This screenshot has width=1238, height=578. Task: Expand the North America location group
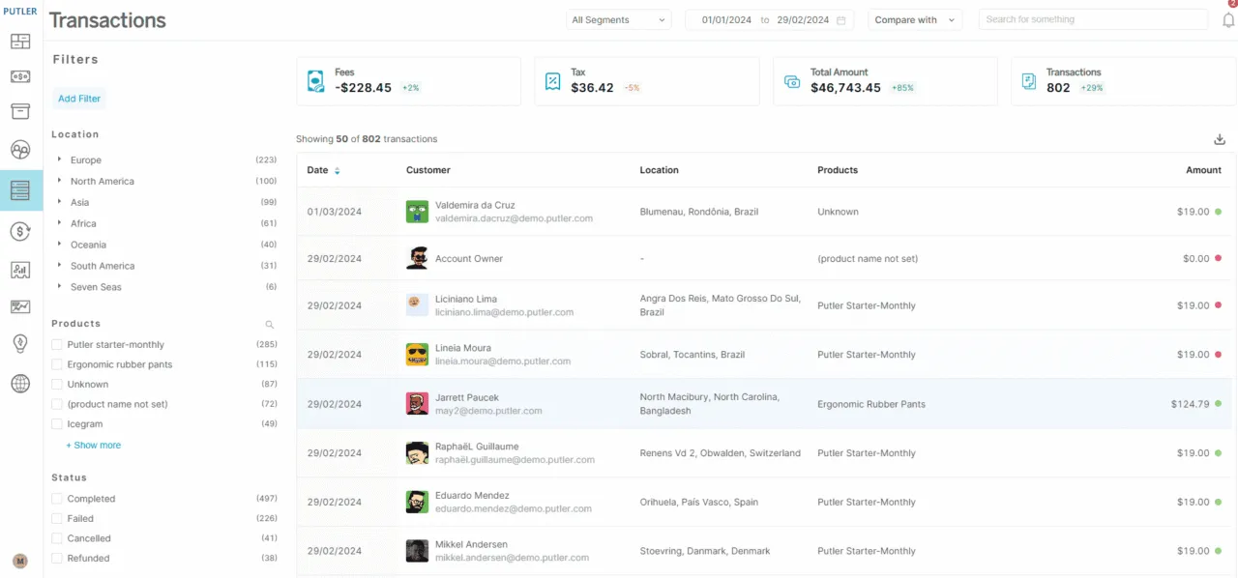[59, 181]
